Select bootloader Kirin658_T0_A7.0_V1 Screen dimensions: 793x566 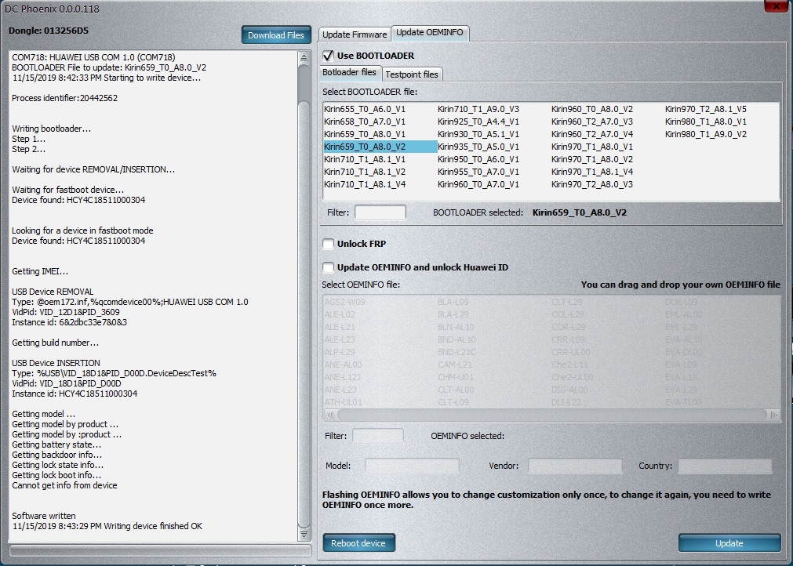coord(365,122)
